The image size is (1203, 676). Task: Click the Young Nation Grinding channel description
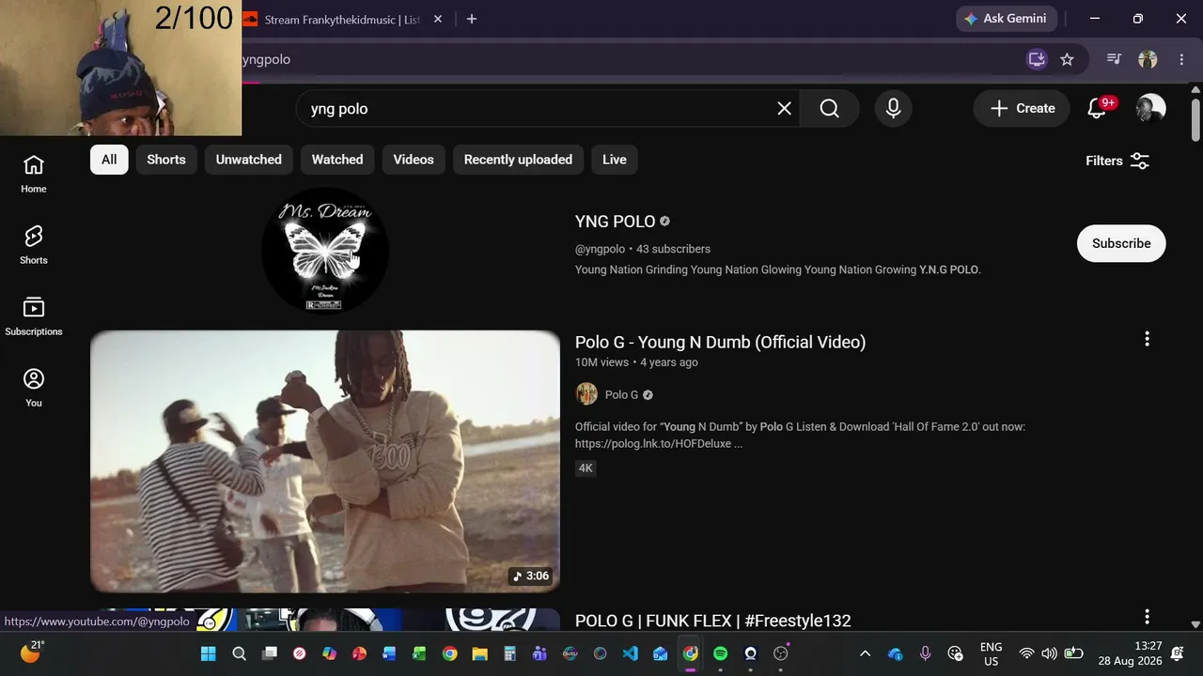[778, 269]
